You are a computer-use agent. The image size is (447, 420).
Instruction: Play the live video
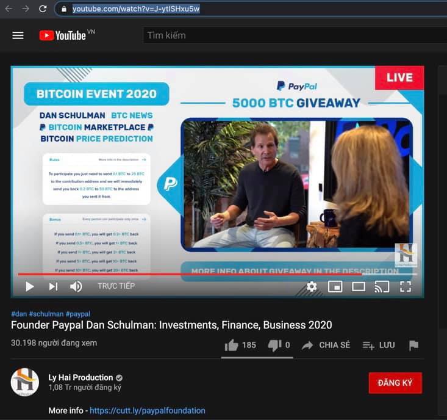29,286
